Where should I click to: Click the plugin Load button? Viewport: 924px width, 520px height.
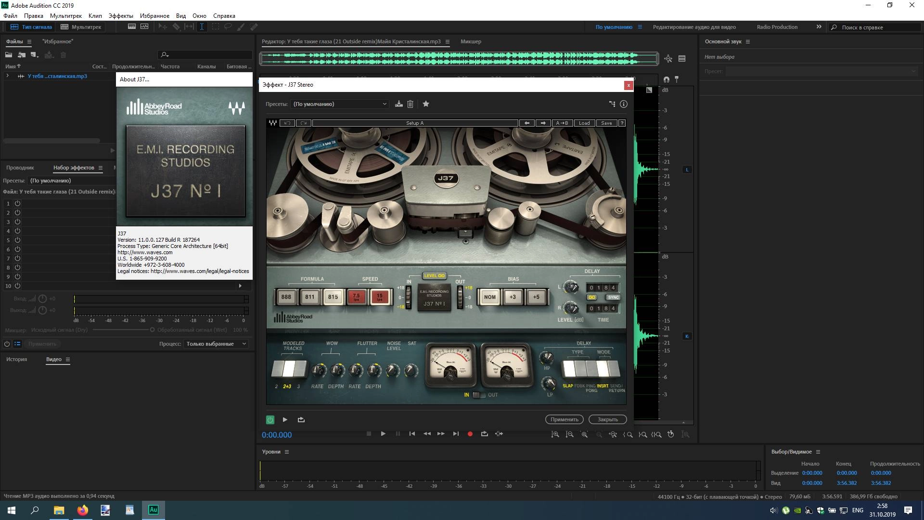coord(584,123)
